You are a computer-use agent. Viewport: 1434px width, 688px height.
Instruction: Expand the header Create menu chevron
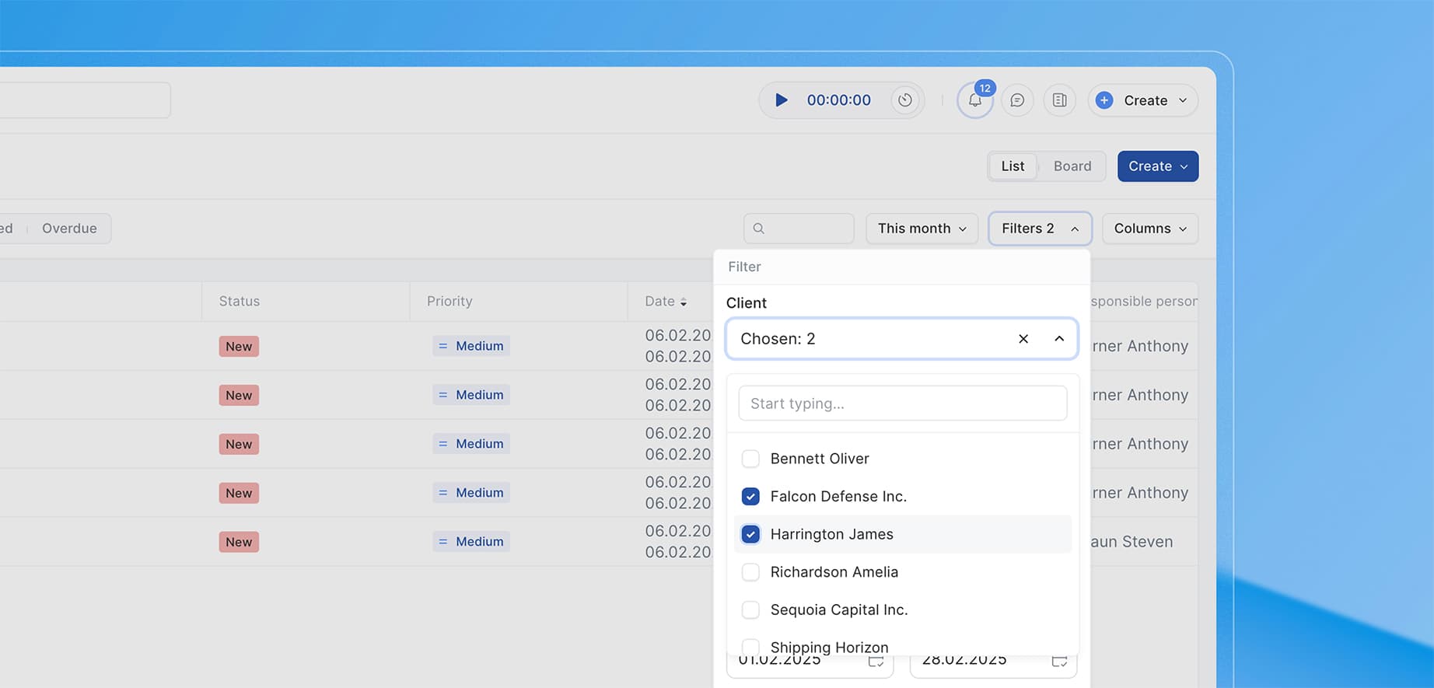coord(1183,100)
